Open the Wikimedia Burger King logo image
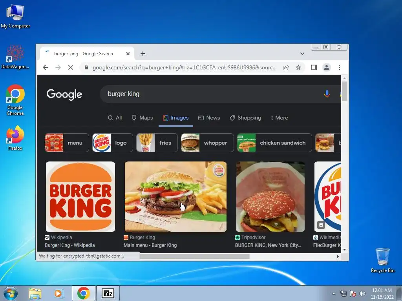This screenshot has width=402, height=301. click(328, 197)
